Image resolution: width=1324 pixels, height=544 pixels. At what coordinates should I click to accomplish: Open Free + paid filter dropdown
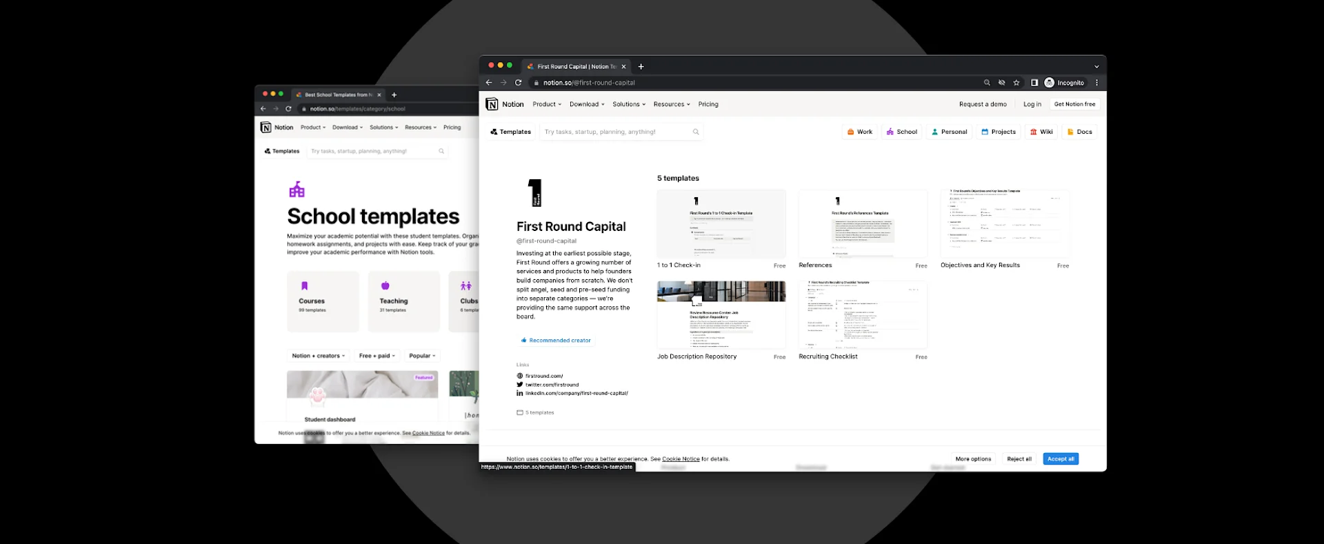(377, 356)
